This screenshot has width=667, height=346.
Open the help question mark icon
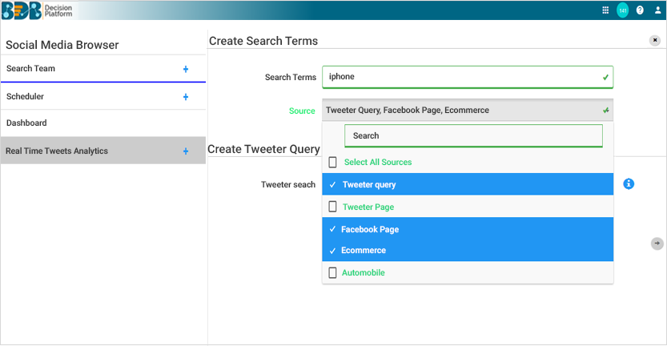(640, 10)
